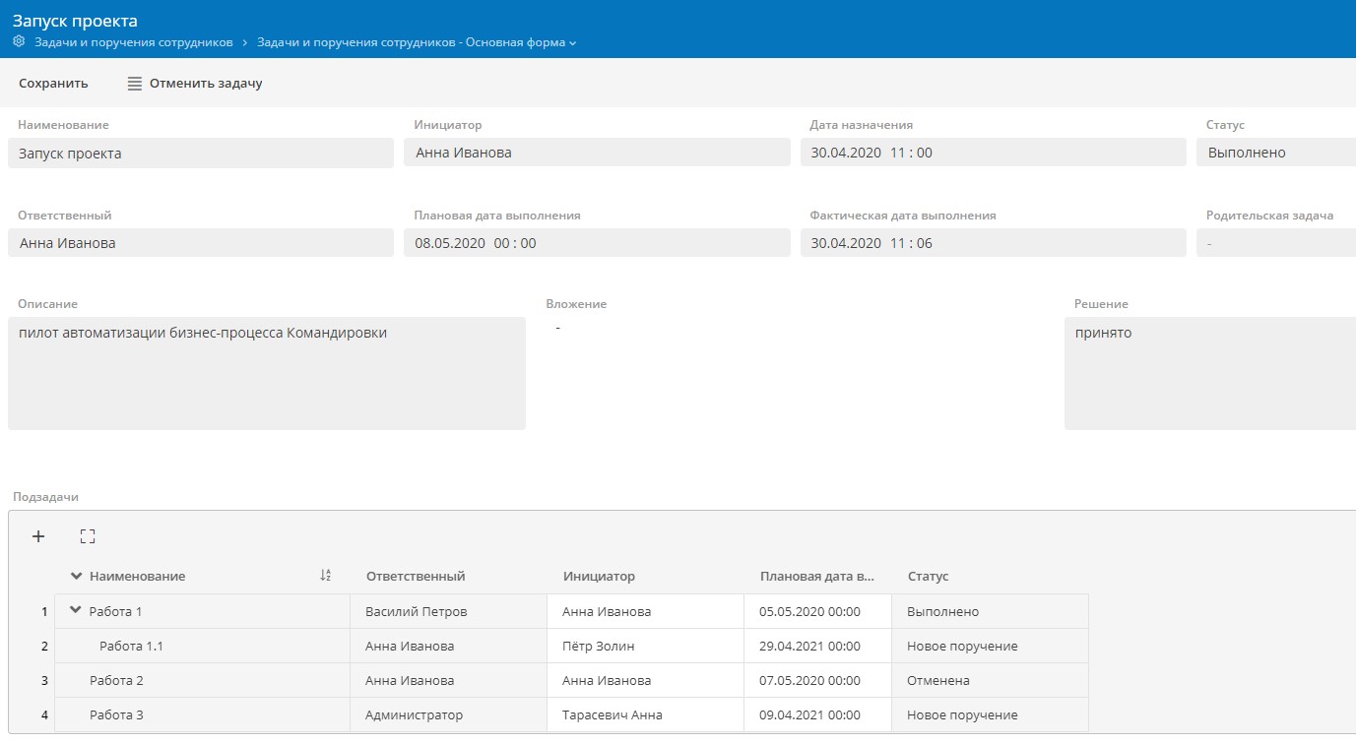Collapse all rows via Наименование header chevron
The width and height of the screenshot is (1356, 744).
pos(77,576)
